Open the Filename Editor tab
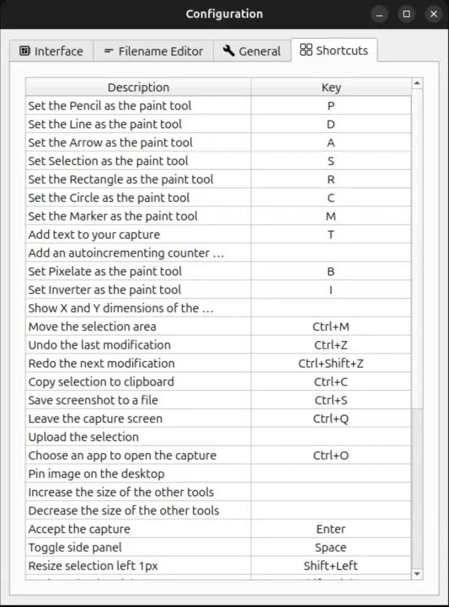This screenshot has width=449, height=607. (153, 52)
